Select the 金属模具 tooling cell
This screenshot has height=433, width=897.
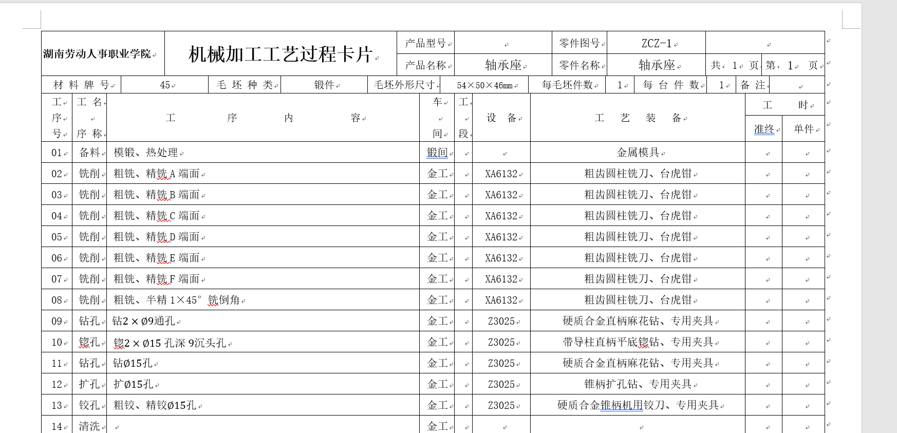tap(638, 153)
